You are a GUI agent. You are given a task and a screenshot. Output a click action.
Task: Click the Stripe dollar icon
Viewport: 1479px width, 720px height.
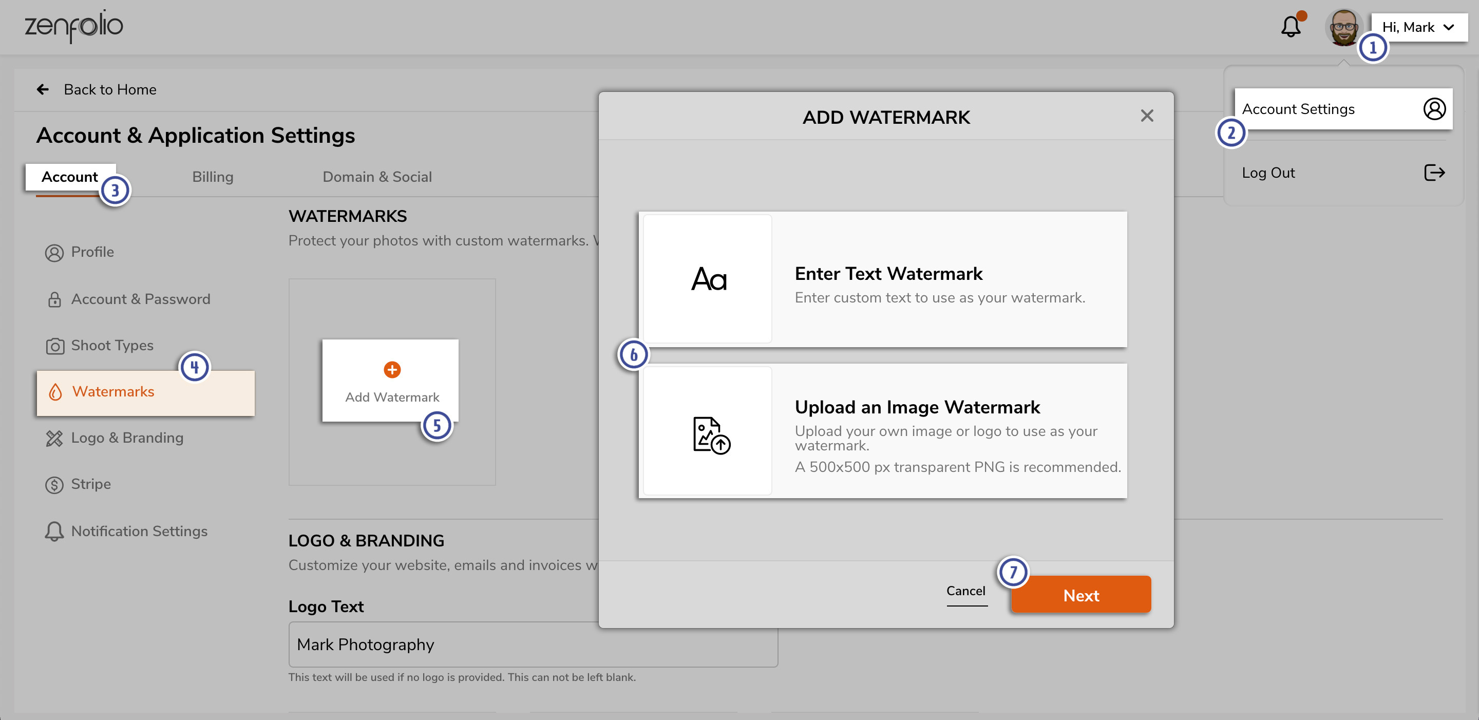click(x=54, y=484)
